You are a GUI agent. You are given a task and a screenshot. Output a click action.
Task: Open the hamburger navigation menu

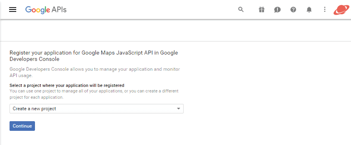pos(13,9)
